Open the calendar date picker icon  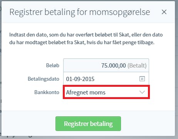coord(142,79)
